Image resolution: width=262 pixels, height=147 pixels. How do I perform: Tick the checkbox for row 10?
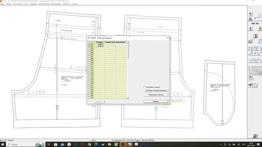coord(89,62)
